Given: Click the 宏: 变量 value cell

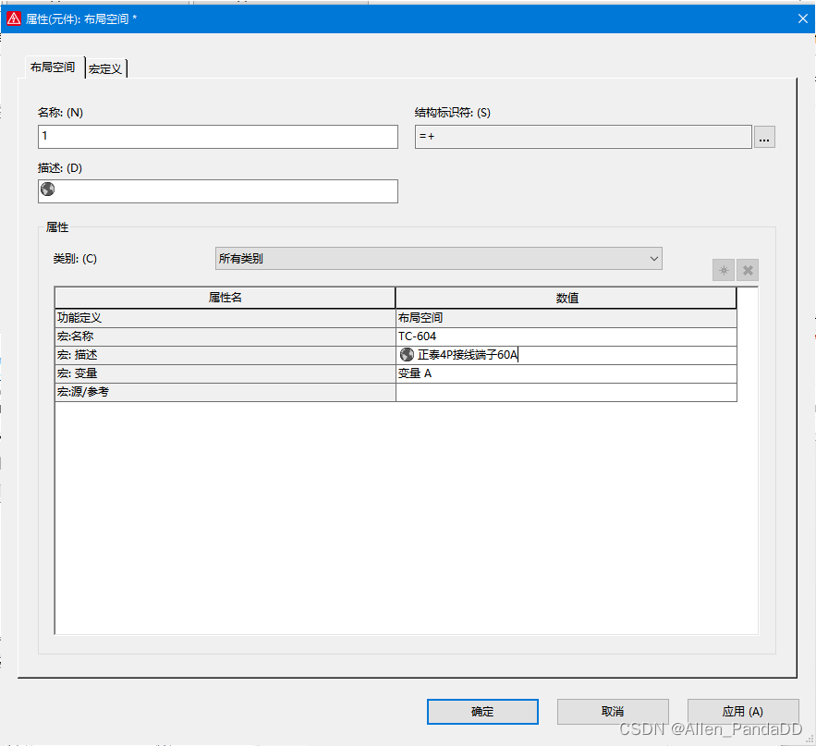Looking at the screenshot, I should click(x=566, y=373).
